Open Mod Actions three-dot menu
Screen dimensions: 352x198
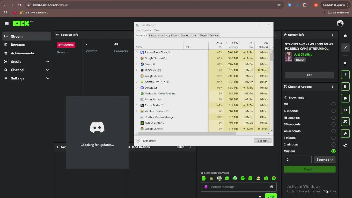(x=190, y=147)
